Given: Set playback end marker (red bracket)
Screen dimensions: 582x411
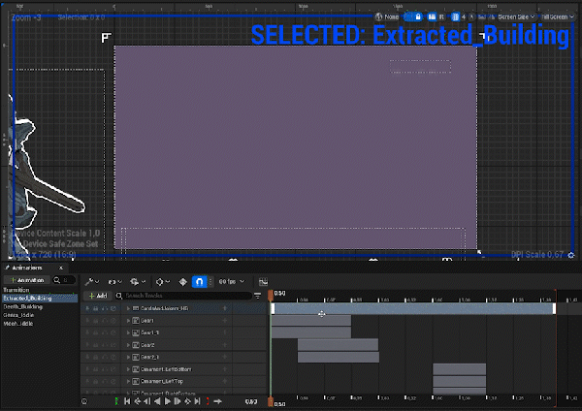Looking at the screenshot, I should tap(208, 401).
